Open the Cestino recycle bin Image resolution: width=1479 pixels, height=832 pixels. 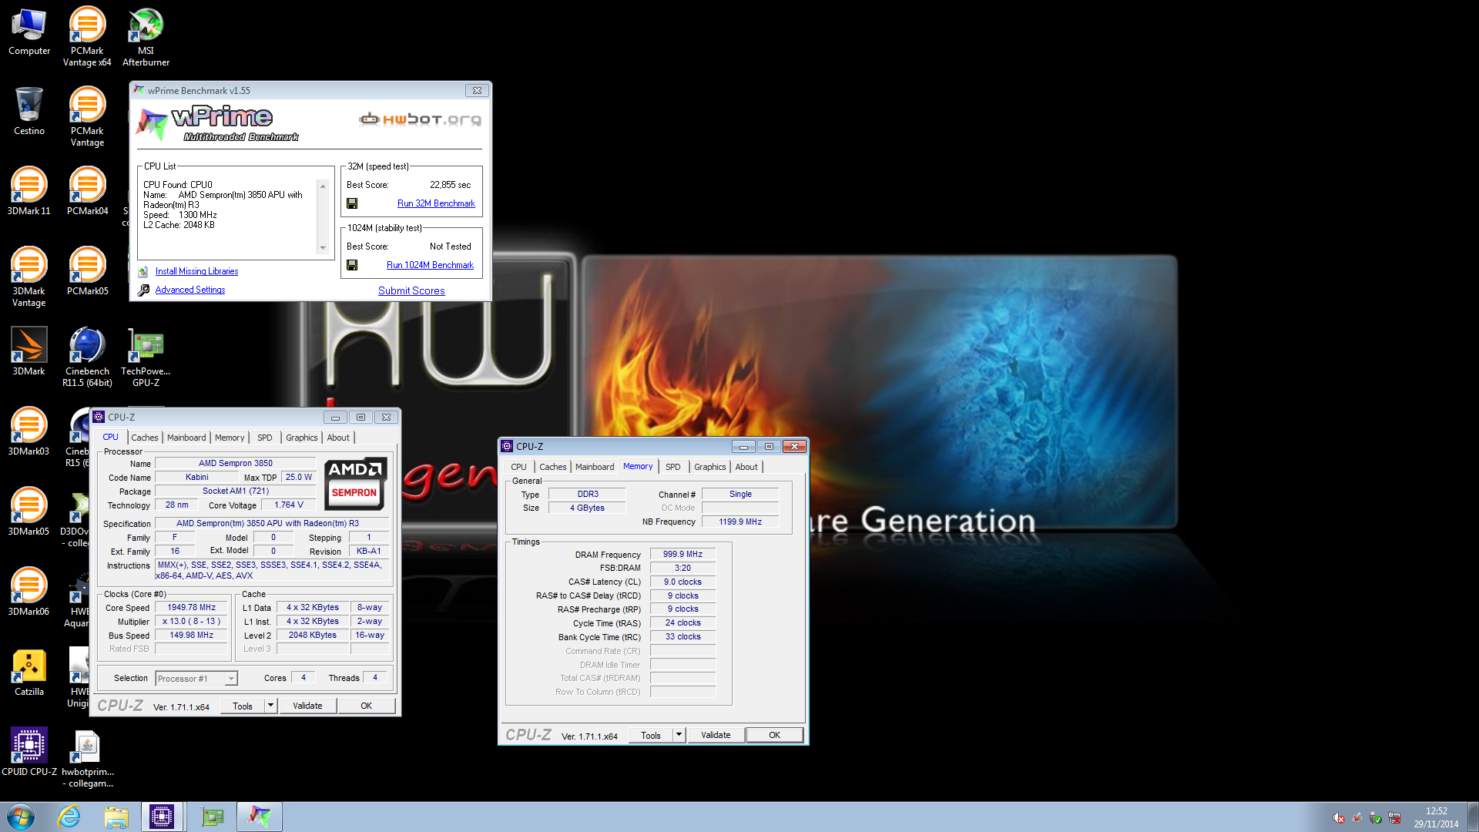click(x=29, y=112)
